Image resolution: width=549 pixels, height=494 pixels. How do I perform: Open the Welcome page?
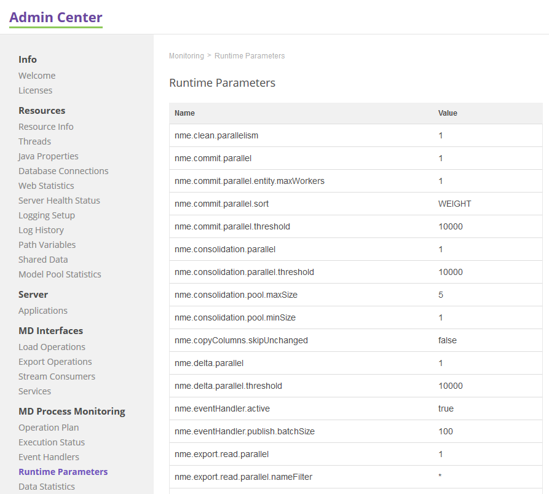(37, 76)
